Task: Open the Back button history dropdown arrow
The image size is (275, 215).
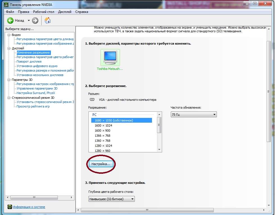Action: click(29, 20)
